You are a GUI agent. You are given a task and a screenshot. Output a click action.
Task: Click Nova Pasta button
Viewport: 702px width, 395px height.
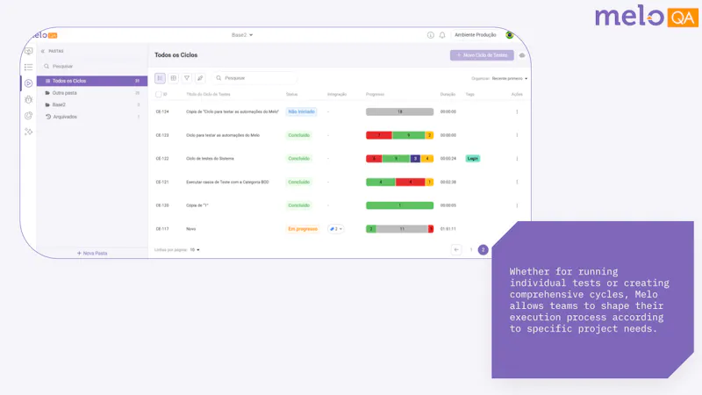tap(92, 253)
